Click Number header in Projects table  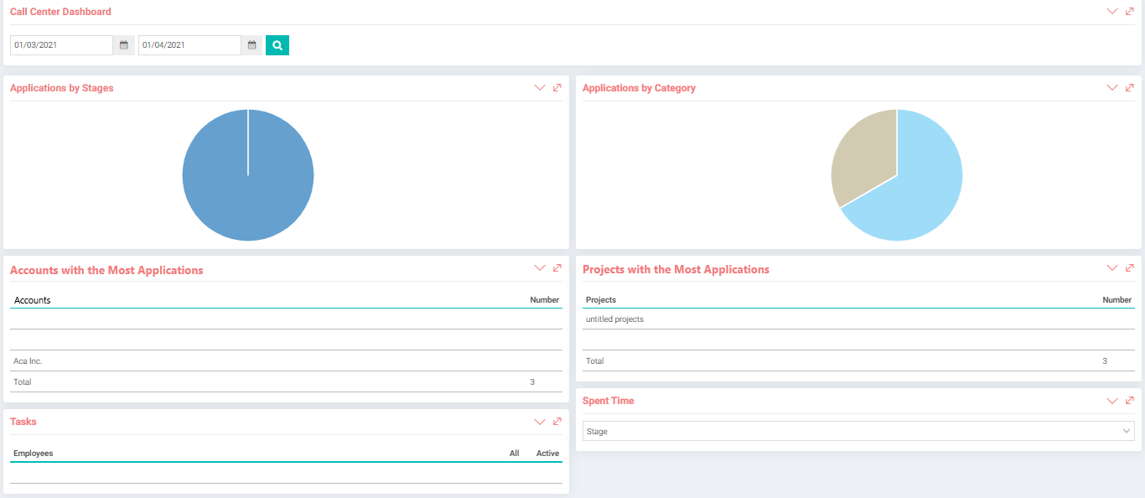tap(1117, 300)
